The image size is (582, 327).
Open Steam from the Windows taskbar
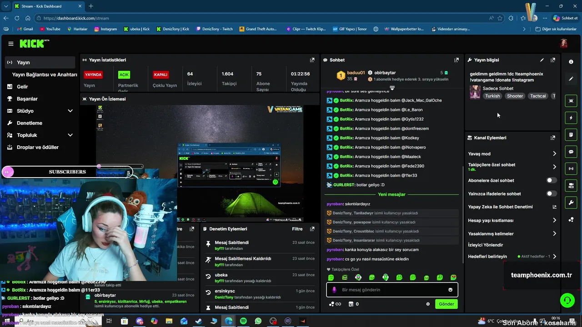tap(199, 321)
